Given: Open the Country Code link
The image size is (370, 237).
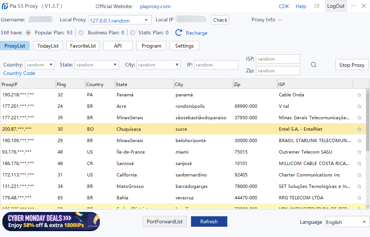Looking at the screenshot, I should coord(19,73).
